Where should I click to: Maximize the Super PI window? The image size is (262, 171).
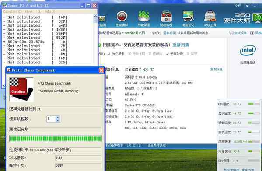click(x=88, y=6)
